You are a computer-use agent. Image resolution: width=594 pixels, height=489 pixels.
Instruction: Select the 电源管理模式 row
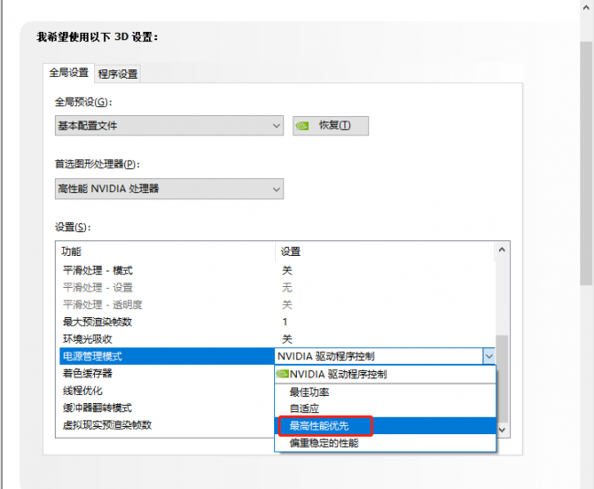(x=166, y=356)
